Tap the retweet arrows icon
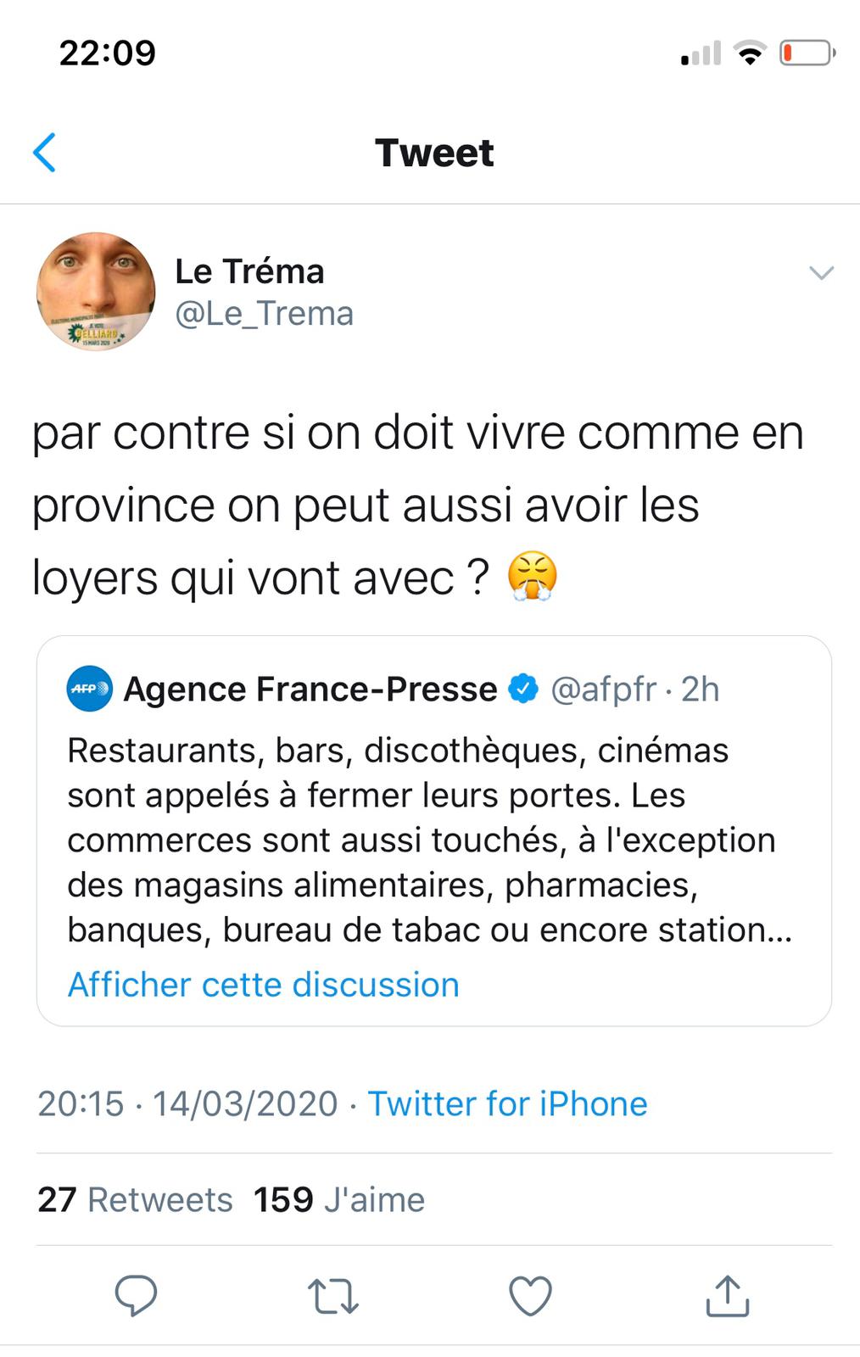The height and width of the screenshot is (1357, 860). click(x=332, y=1296)
